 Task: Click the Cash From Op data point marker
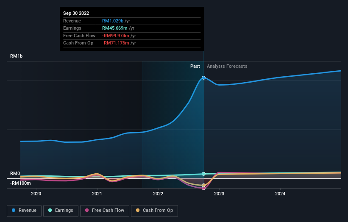[x=203, y=185]
